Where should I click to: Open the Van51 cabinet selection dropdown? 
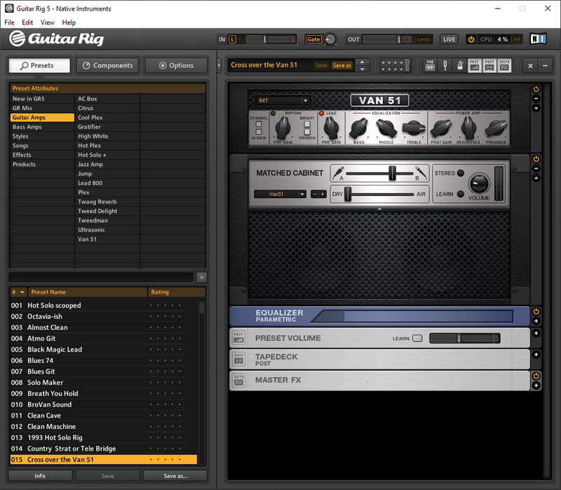pyautogui.click(x=280, y=194)
